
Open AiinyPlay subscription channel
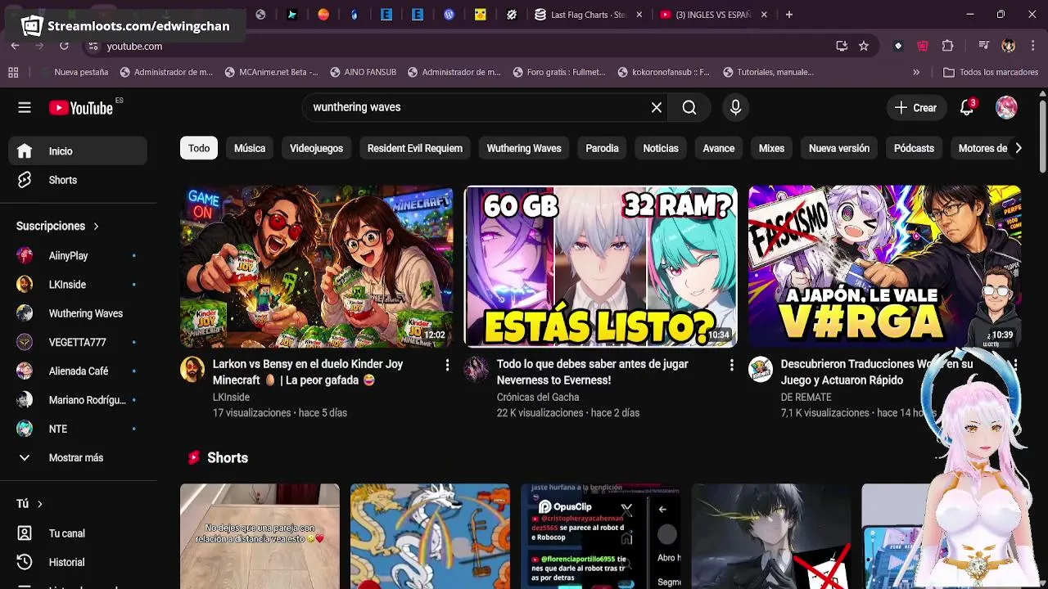(79, 255)
